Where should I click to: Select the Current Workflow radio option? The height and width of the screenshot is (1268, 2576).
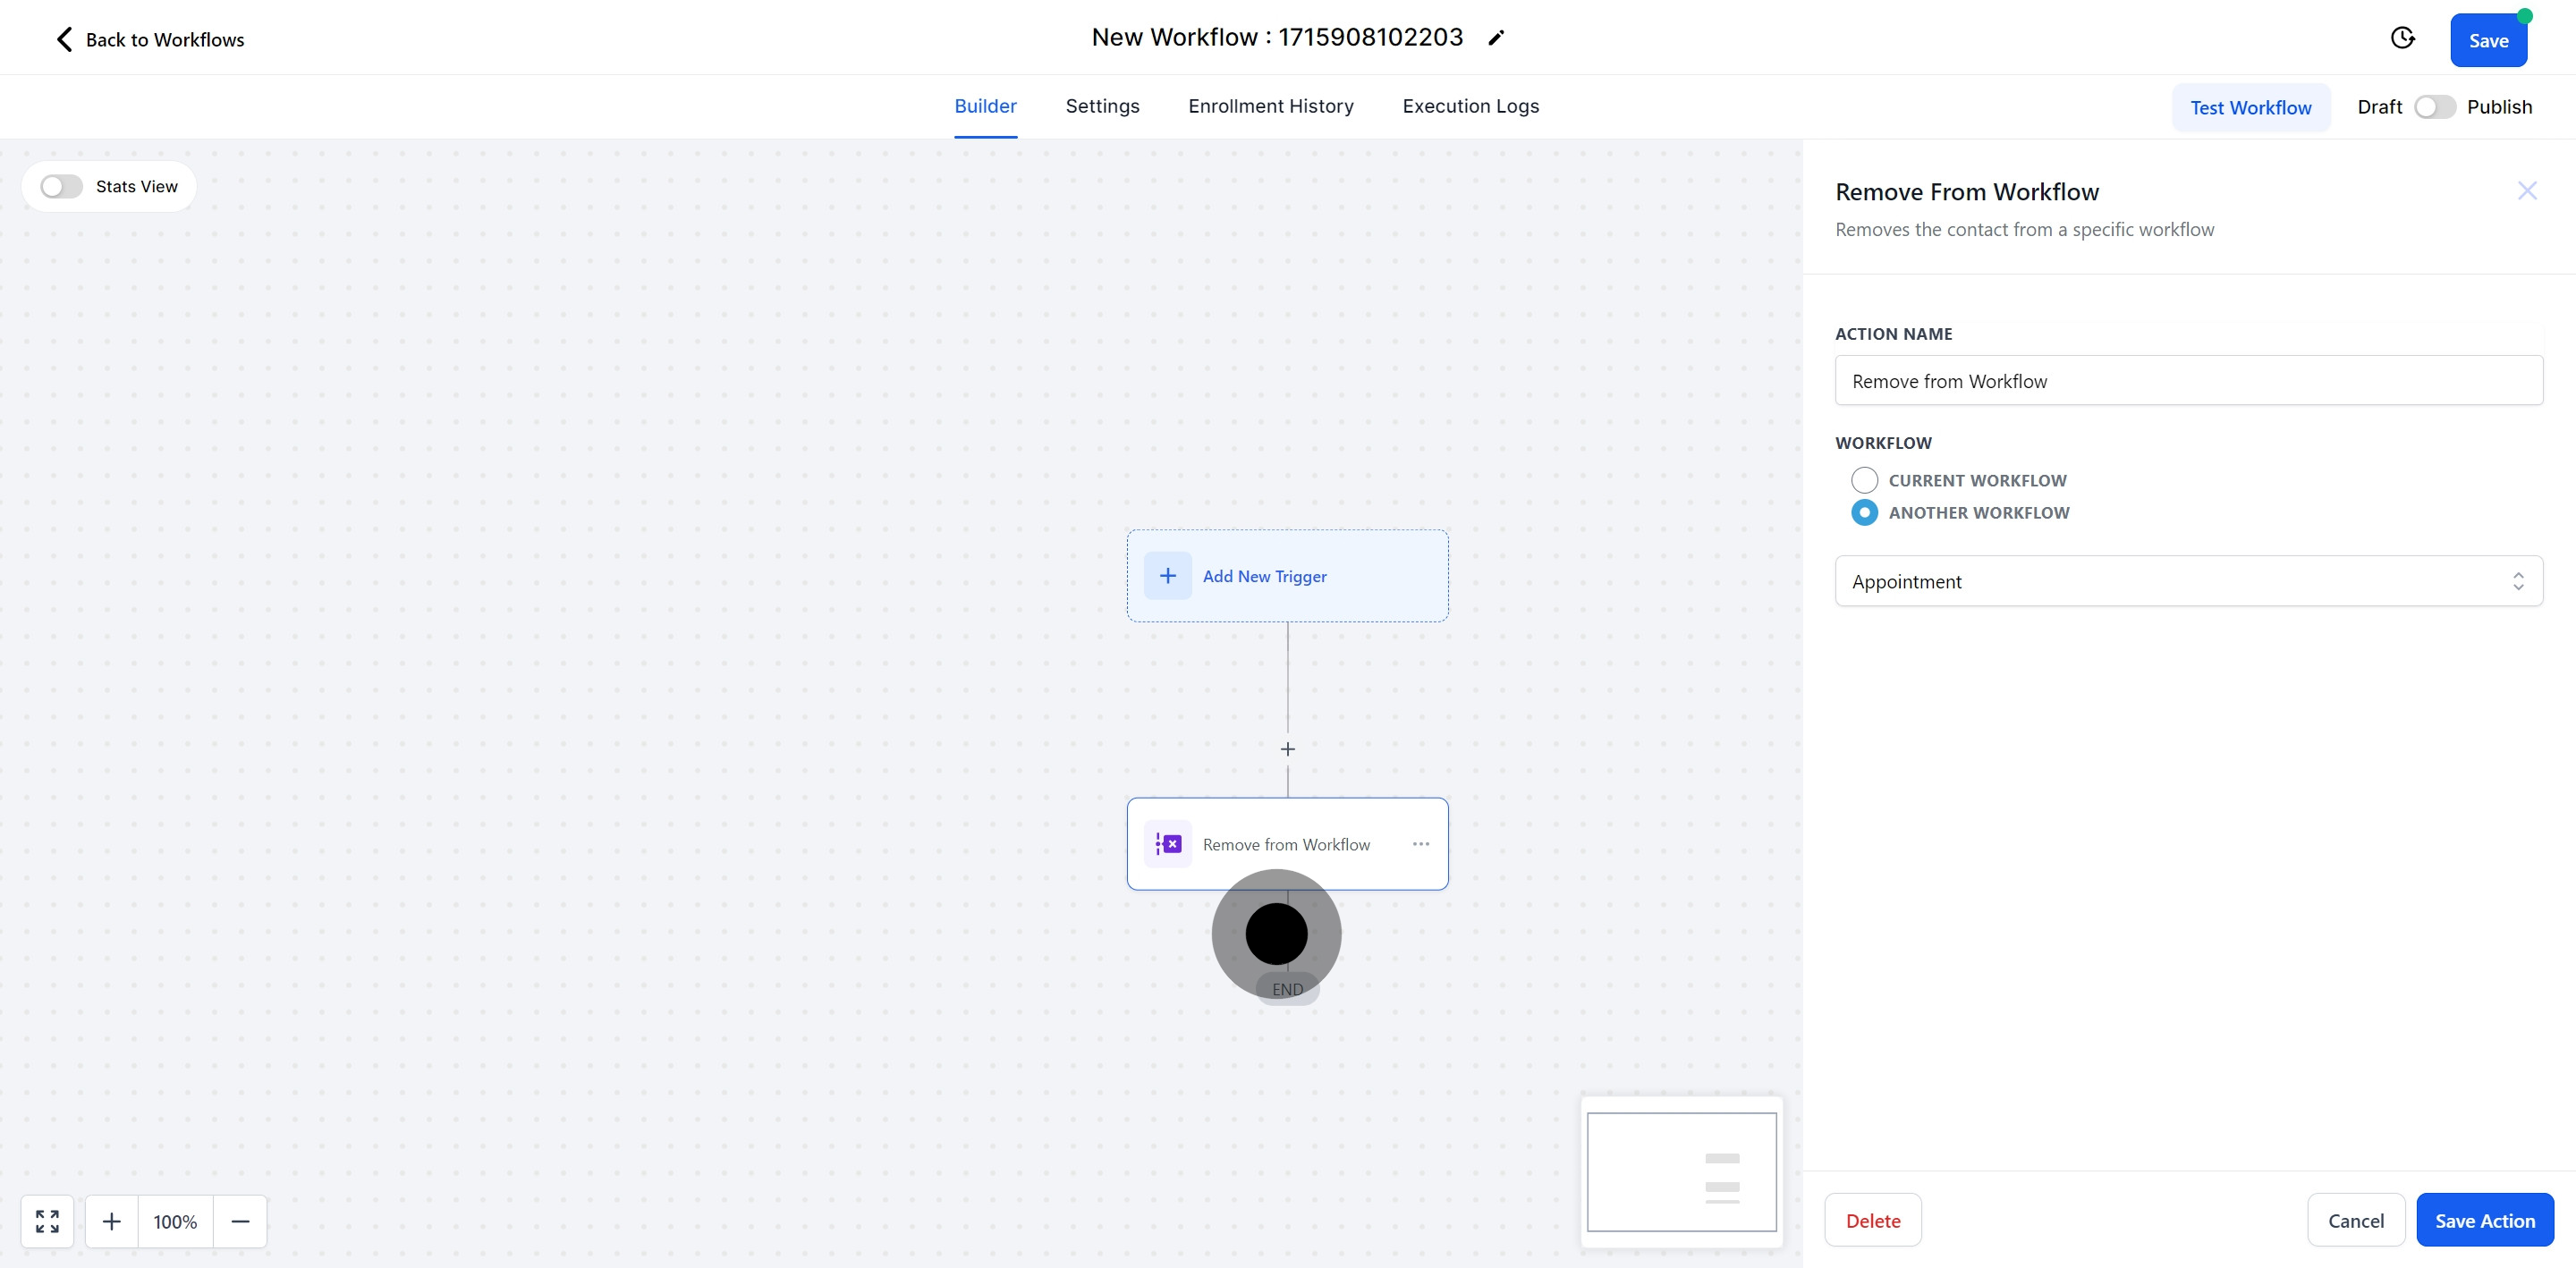click(x=1864, y=480)
